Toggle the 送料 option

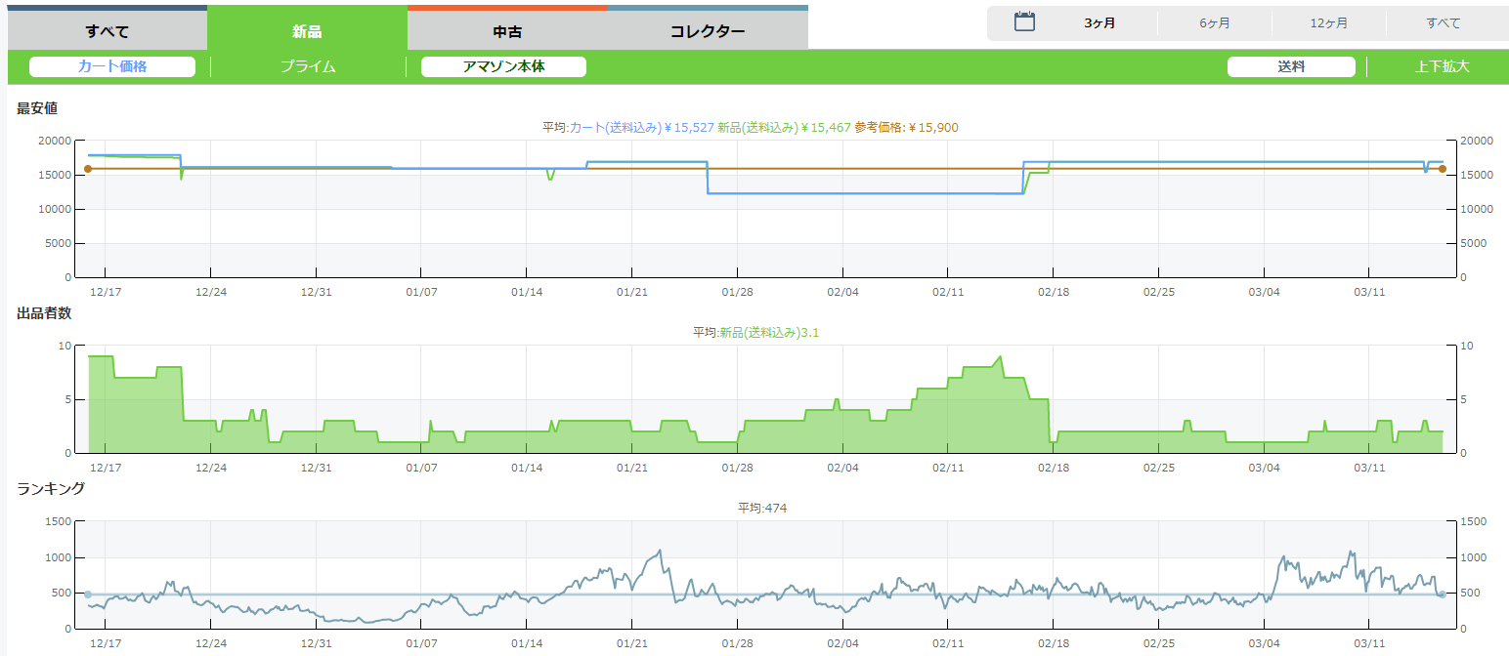[1291, 66]
